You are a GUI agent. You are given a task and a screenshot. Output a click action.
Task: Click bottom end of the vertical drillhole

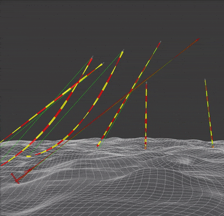click(145, 148)
